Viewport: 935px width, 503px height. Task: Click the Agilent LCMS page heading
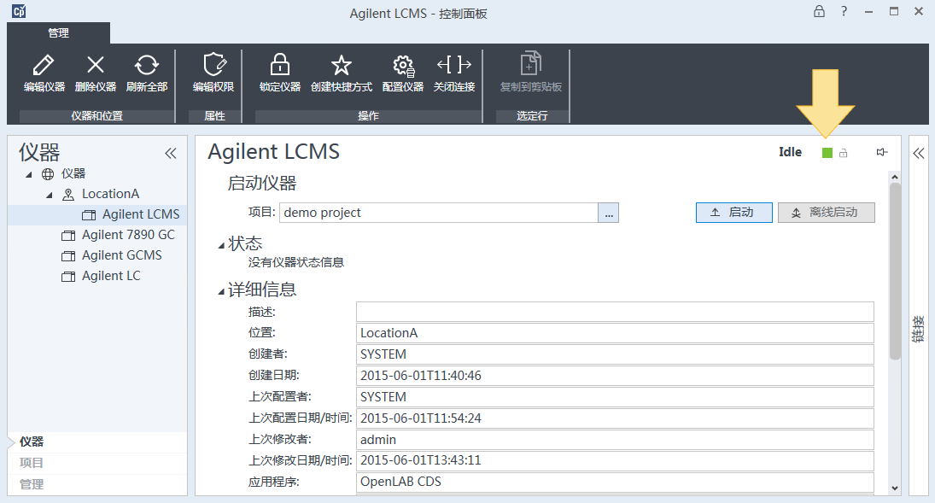274,151
